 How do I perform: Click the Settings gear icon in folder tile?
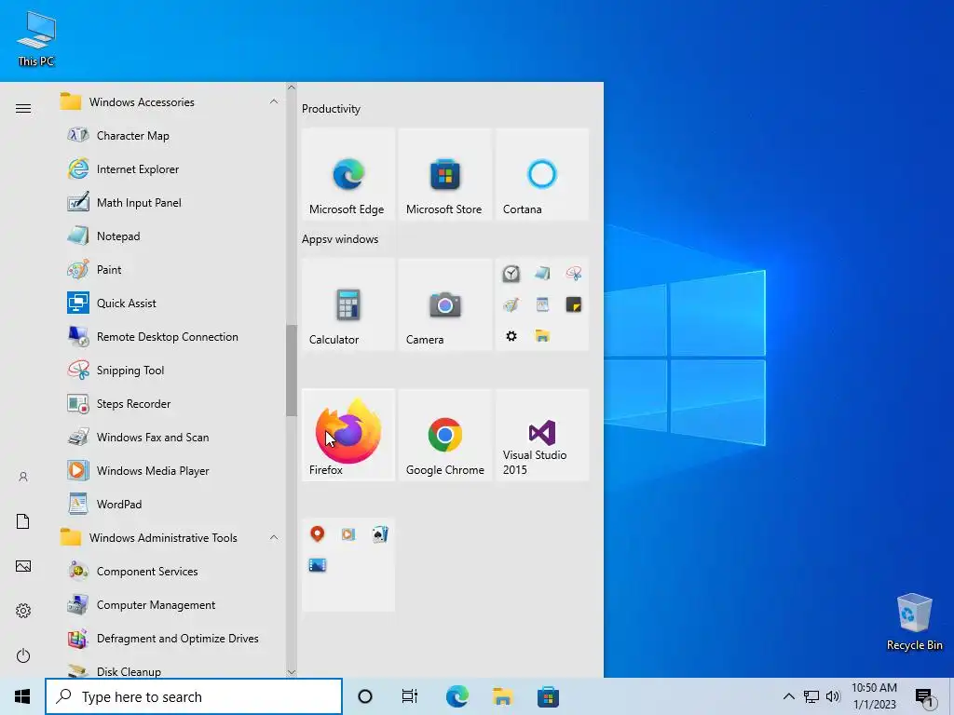511,335
